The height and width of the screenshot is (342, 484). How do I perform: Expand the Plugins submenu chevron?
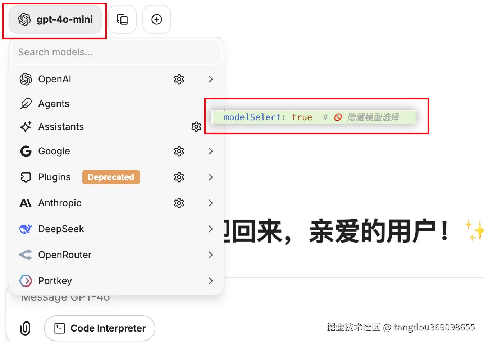pyautogui.click(x=211, y=177)
